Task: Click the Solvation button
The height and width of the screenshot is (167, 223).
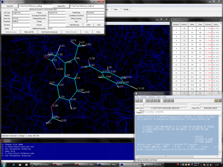Action: point(7,25)
